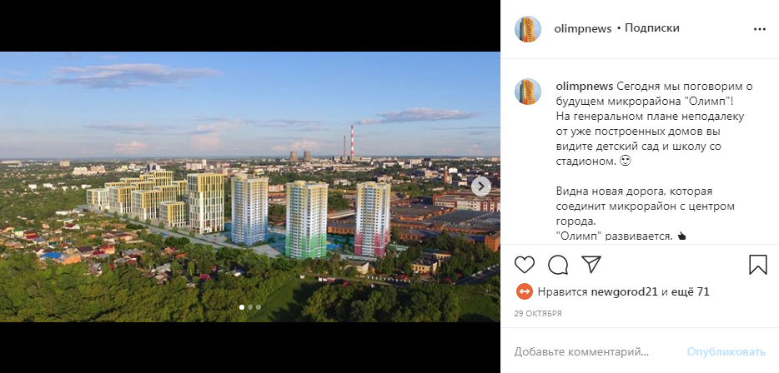Open comments via speech bubble icon
This screenshot has height=373, width=779.
pyautogui.click(x=558, y=265)
